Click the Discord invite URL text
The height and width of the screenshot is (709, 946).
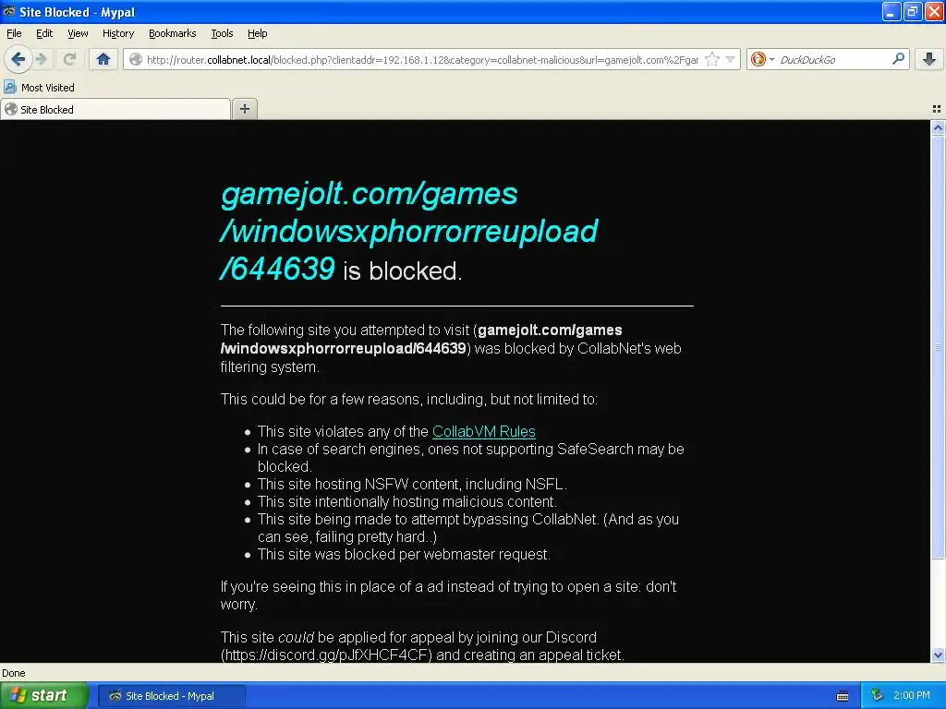click(326, 655)
